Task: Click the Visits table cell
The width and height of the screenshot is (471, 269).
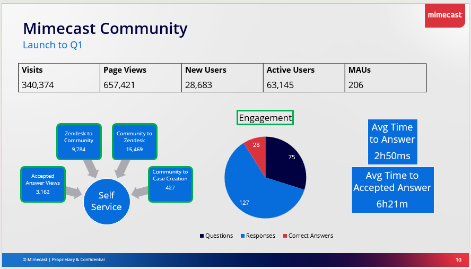Action: (x=59, y=78)
